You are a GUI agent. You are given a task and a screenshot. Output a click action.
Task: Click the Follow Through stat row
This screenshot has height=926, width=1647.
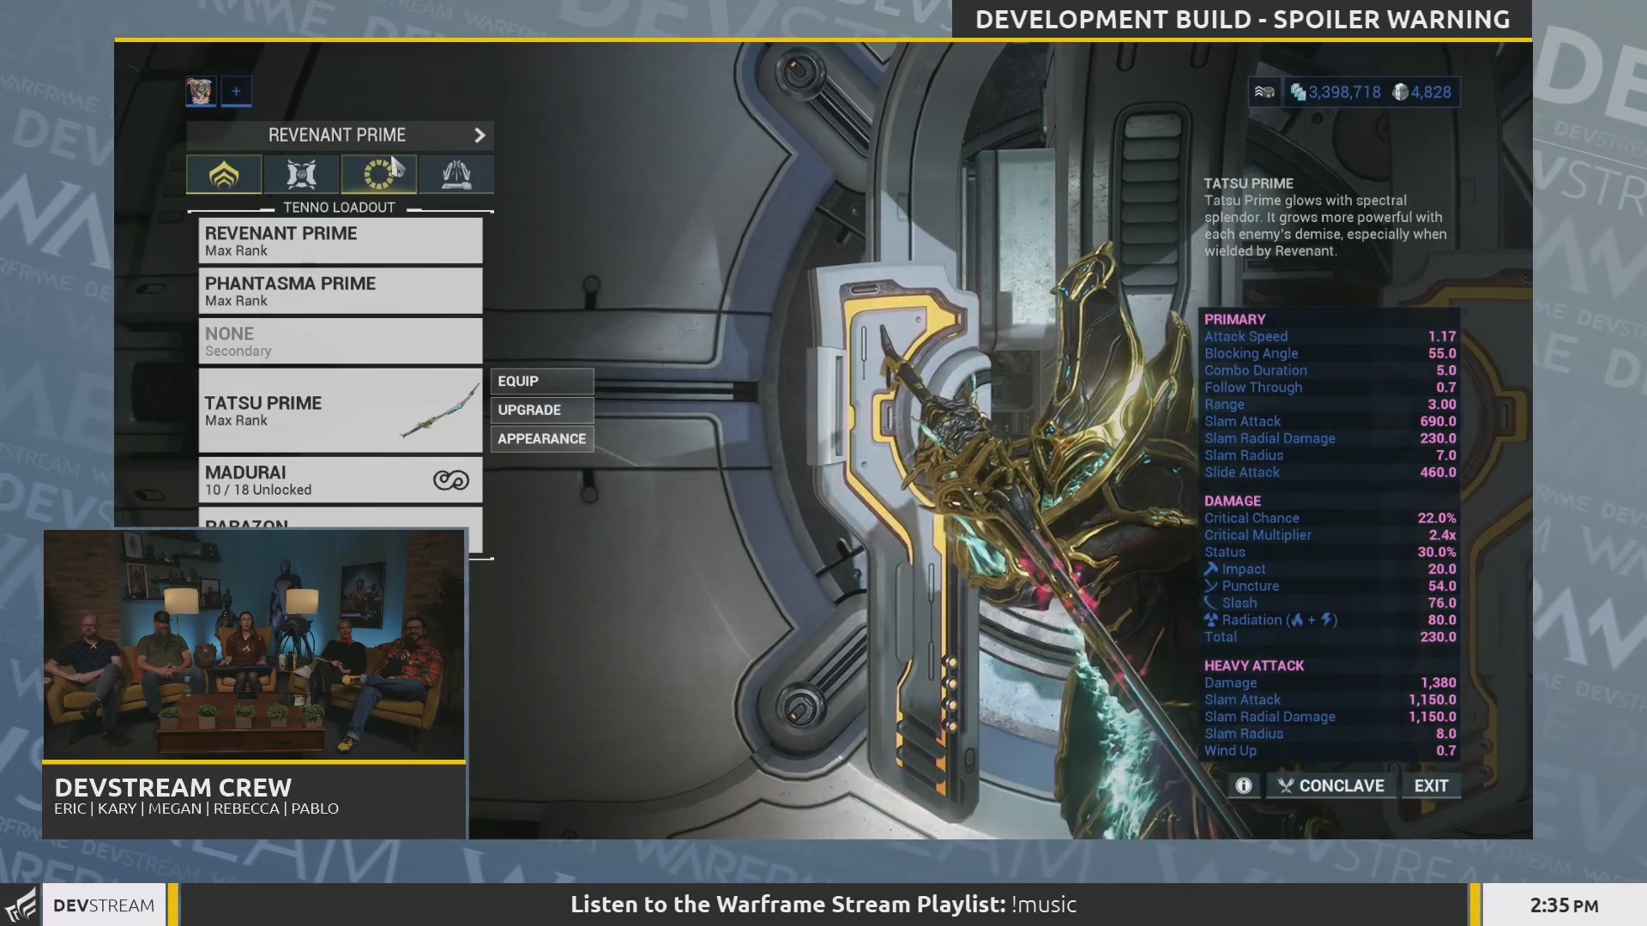(x=1330, y=388)
